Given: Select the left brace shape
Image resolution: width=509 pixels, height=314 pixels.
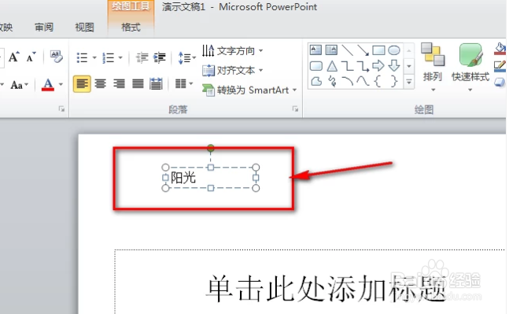Looking at the screenshot, I should click(x=378, y=81).
